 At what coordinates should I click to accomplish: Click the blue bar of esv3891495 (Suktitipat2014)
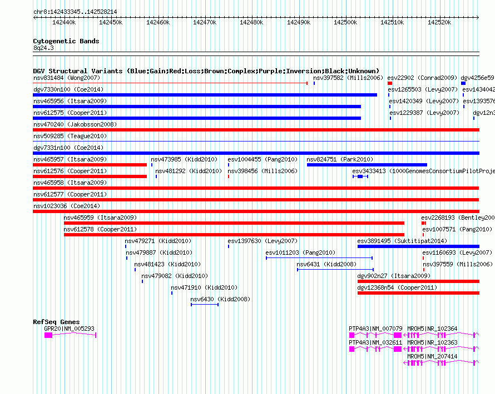click(418, 246)
